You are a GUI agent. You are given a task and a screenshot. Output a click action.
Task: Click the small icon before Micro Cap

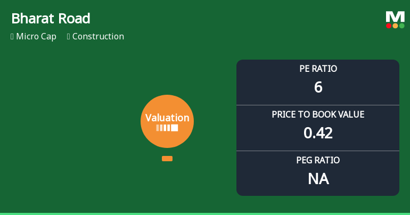[12, 37]
